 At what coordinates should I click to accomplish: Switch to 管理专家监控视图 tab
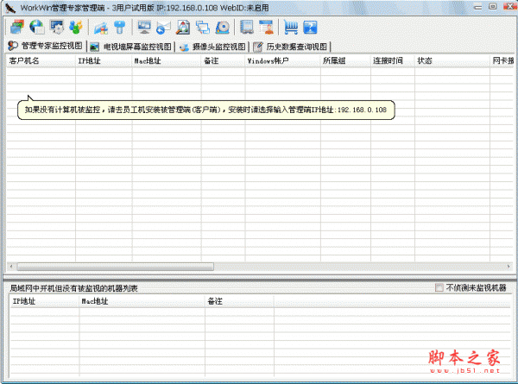(45, 46)
